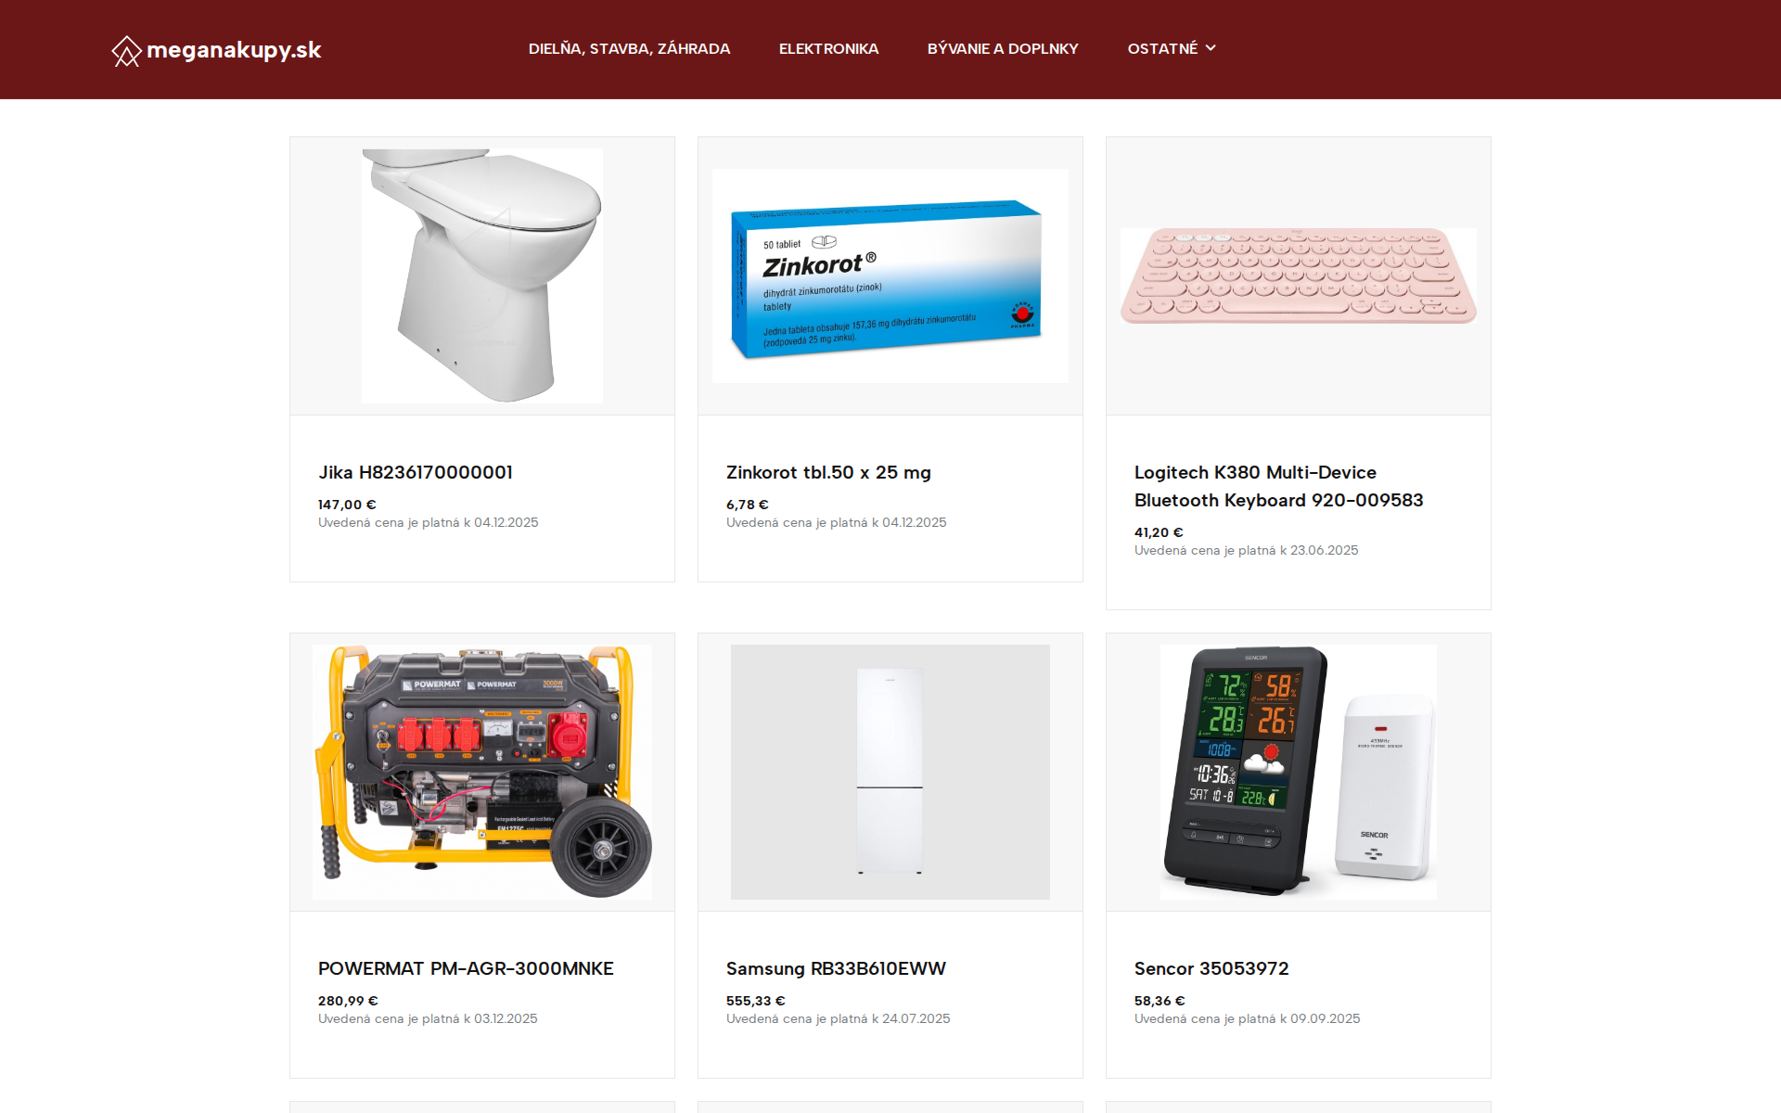Expand the Ostatné dropdown menu

1172,48
